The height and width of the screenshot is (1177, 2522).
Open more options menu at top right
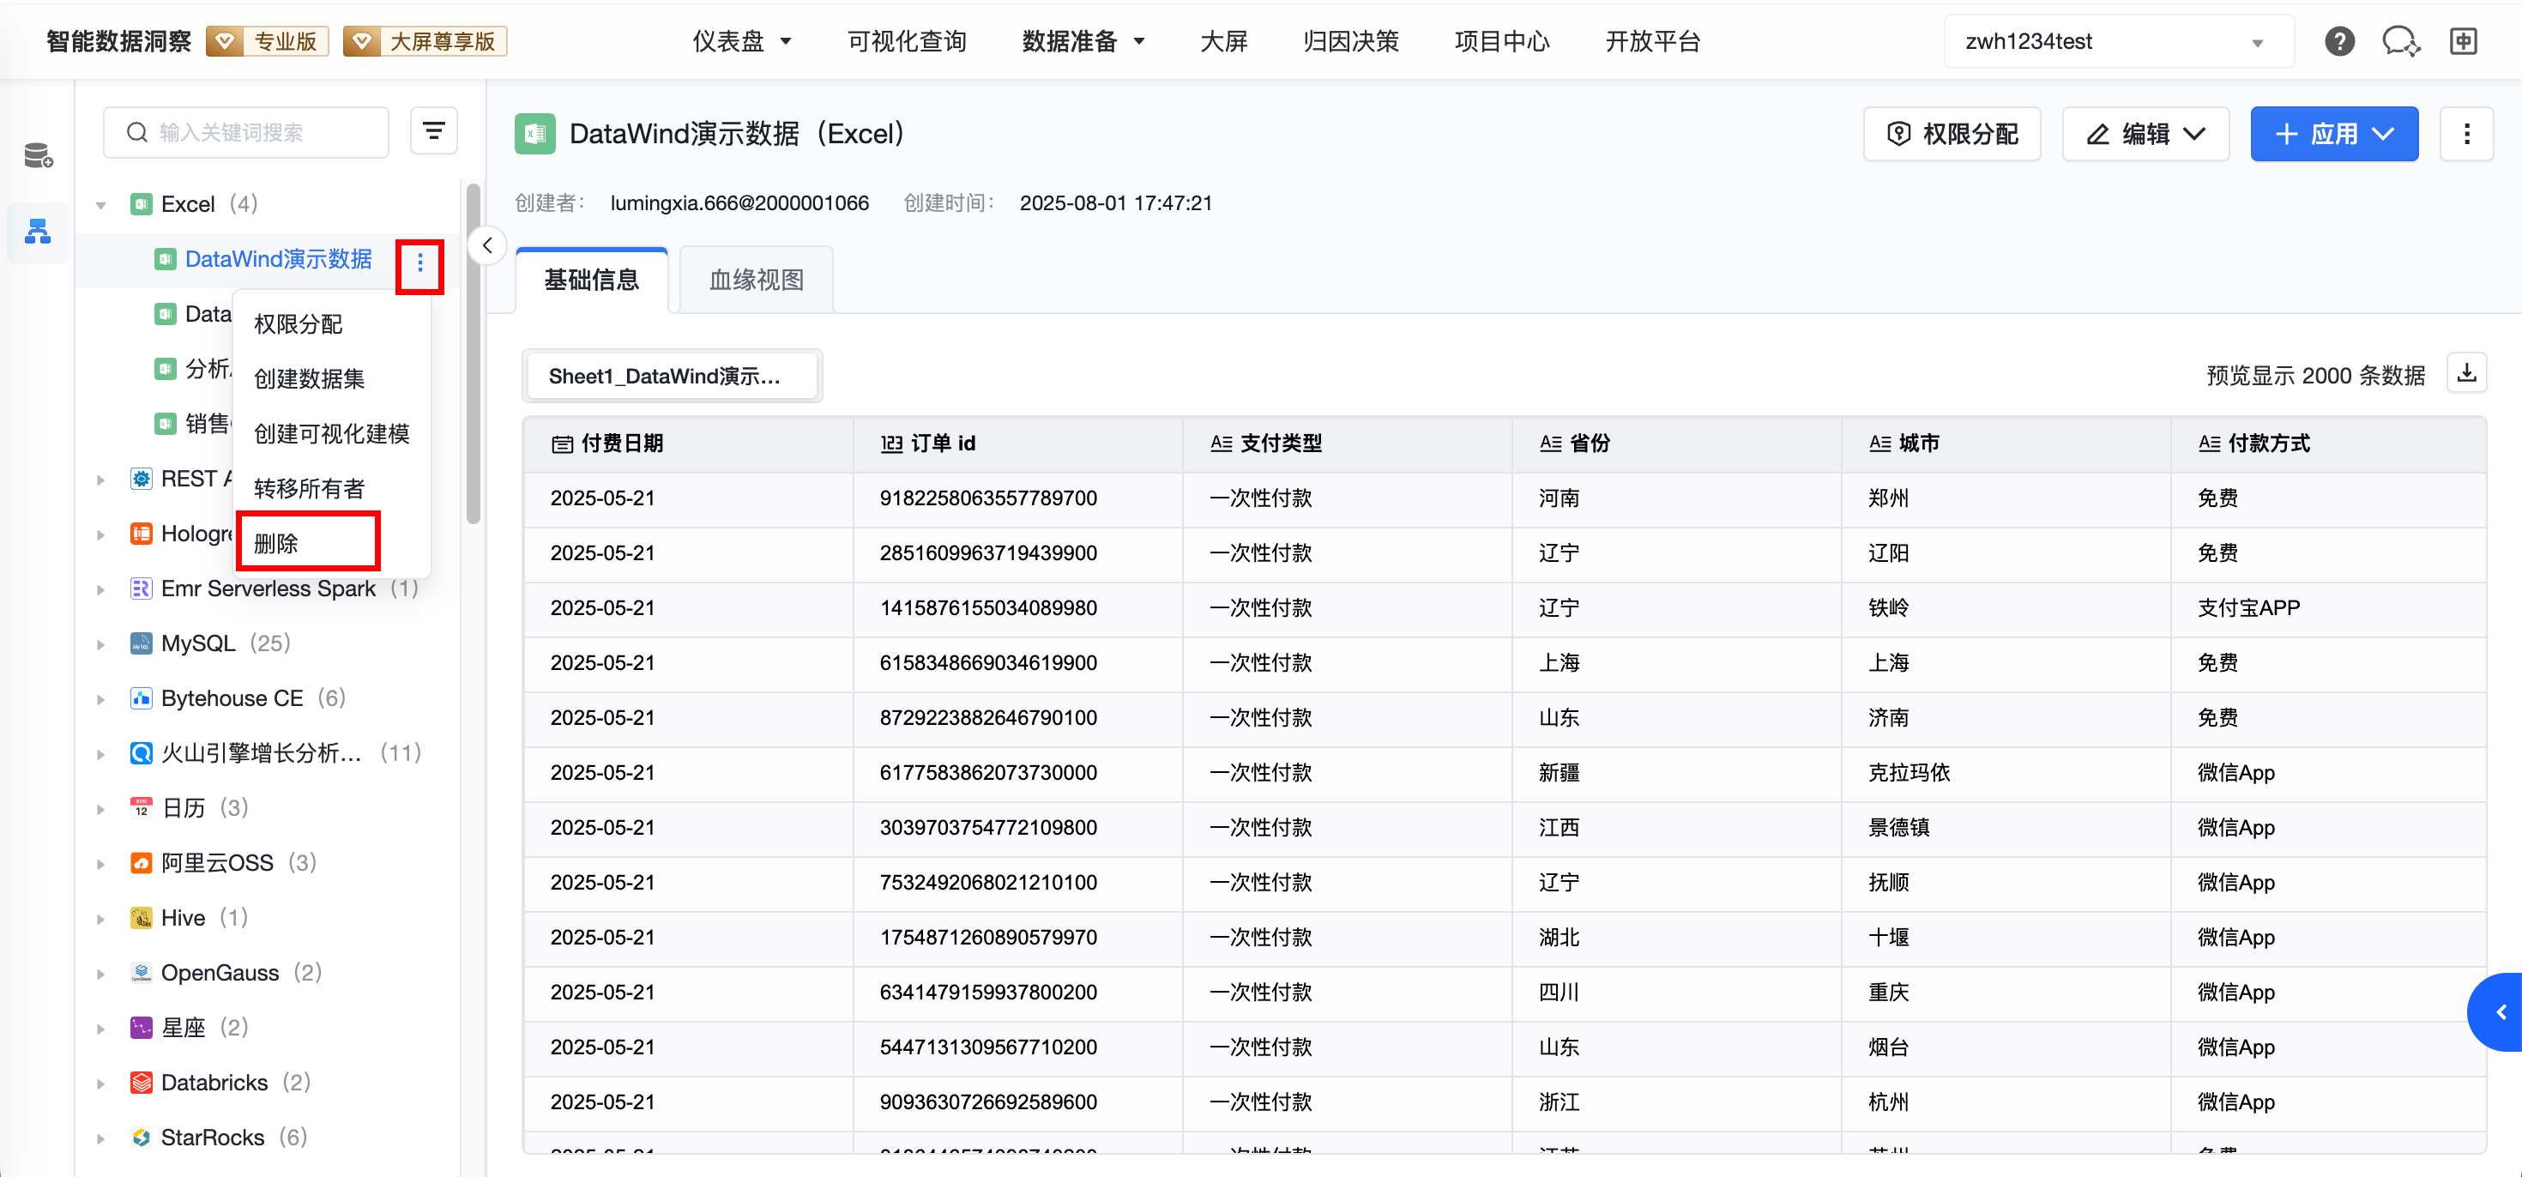[x=2466, y=134]
